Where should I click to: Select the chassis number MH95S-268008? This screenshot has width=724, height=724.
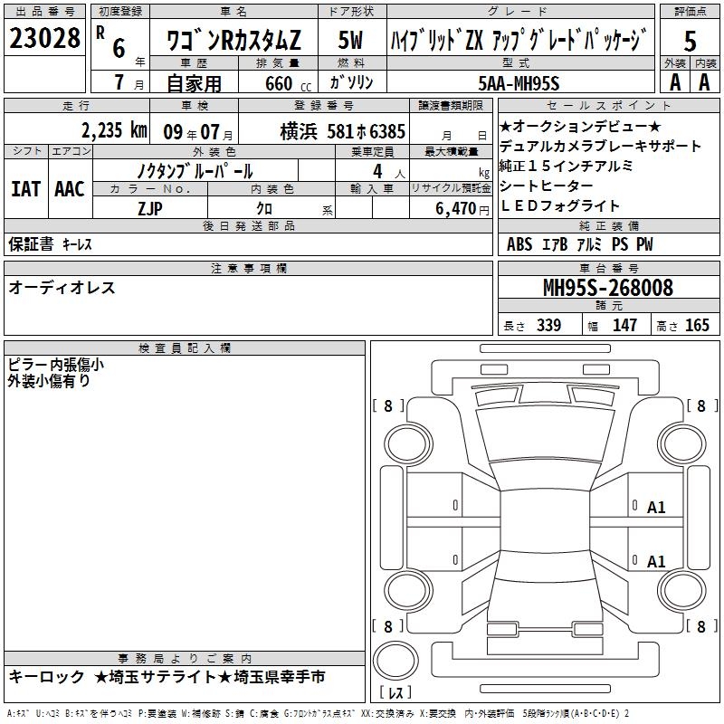[x=607, y=288]
